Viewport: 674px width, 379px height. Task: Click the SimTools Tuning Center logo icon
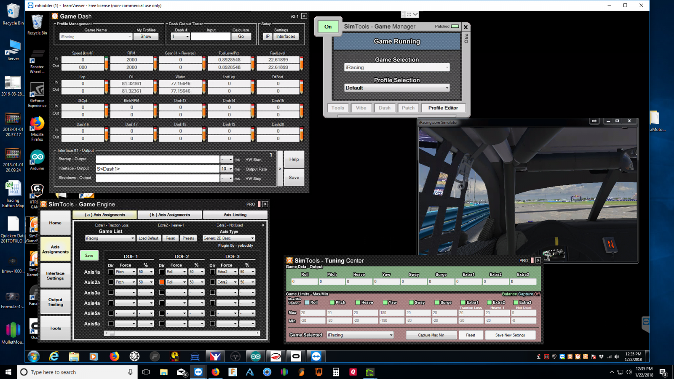pyautogui.click(x=289, y=261)
